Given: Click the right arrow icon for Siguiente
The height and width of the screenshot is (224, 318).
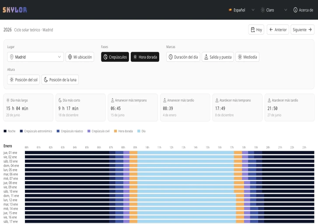Looking at the screenshot, I should 310,30.
